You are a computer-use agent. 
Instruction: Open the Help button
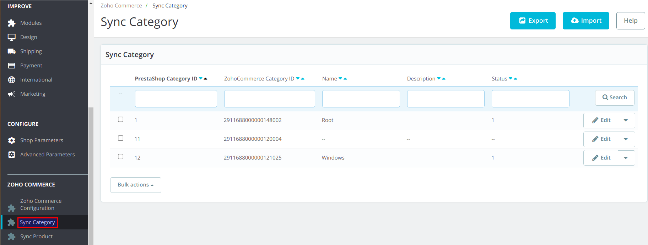631,21
